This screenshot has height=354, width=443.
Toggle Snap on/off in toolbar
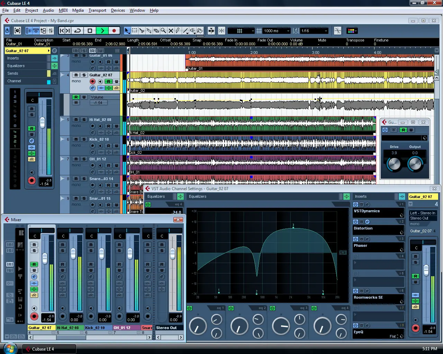pyautogui.click(x=221, y=31)
